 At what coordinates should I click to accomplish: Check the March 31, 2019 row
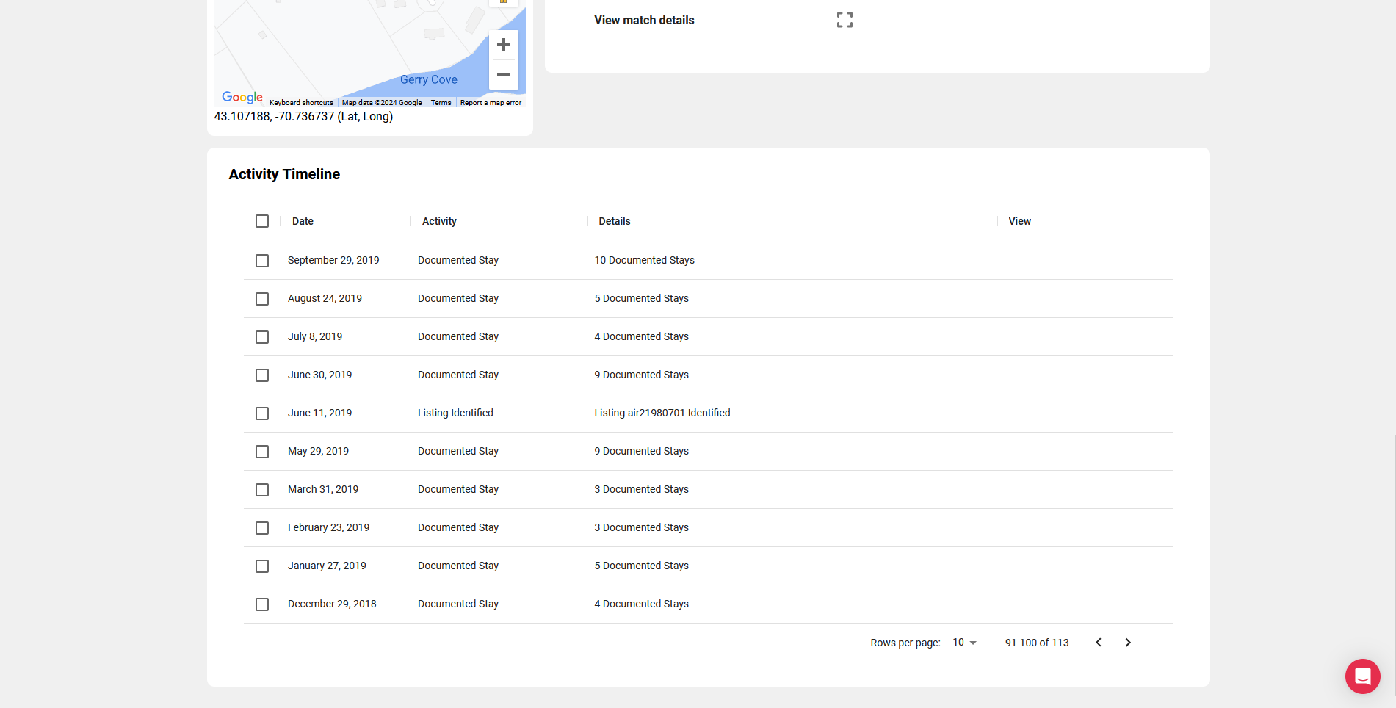[x=262, y=490]
